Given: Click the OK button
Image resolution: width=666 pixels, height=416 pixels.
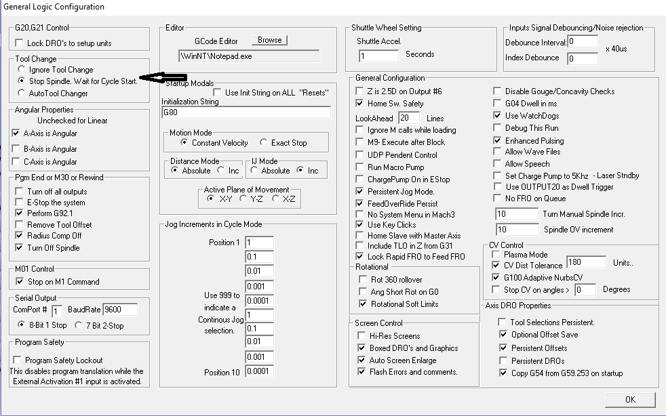Looking at the screenshot, I should (x=630, y=400).
